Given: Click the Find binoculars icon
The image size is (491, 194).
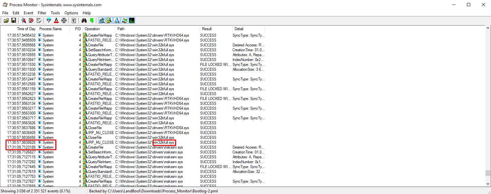Looking at the screenshot, I should coord(84,20).
